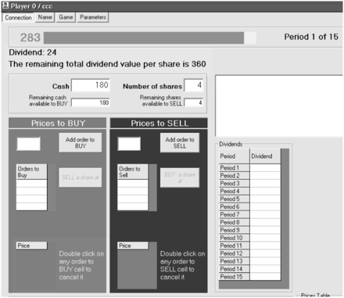Click the Number of shares field
The image size is (344, 298).
193,85
